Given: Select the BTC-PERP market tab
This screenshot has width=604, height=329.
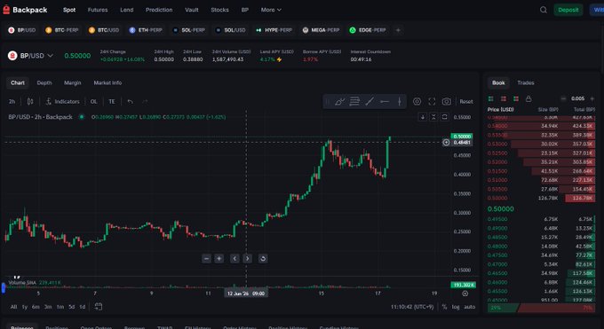Looking at the screenshot, I should click(62, 30).
